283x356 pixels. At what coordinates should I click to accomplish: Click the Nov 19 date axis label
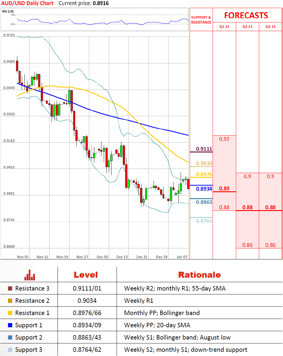pos(62,257)
